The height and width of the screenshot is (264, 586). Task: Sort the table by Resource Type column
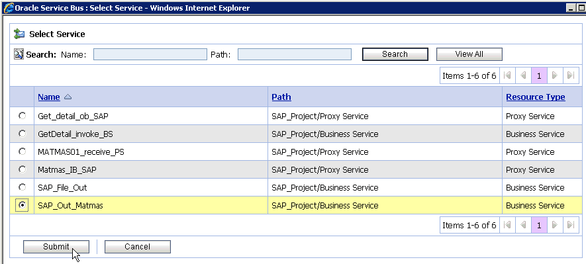point(536,97)
